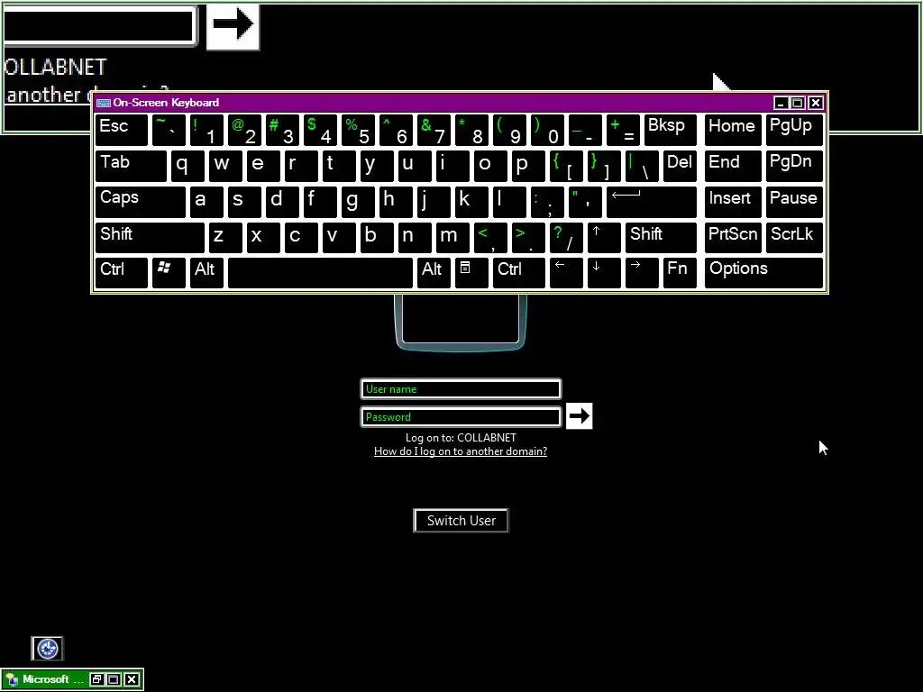Toggle the left Ctrl key
The height and width of the screenshot is (692, 923).
pyautogui.click(x=122, y=273)
